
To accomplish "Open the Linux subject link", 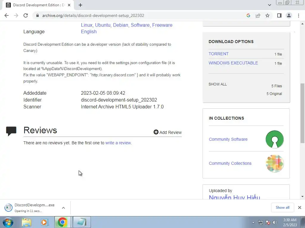I will coord(87,25).
